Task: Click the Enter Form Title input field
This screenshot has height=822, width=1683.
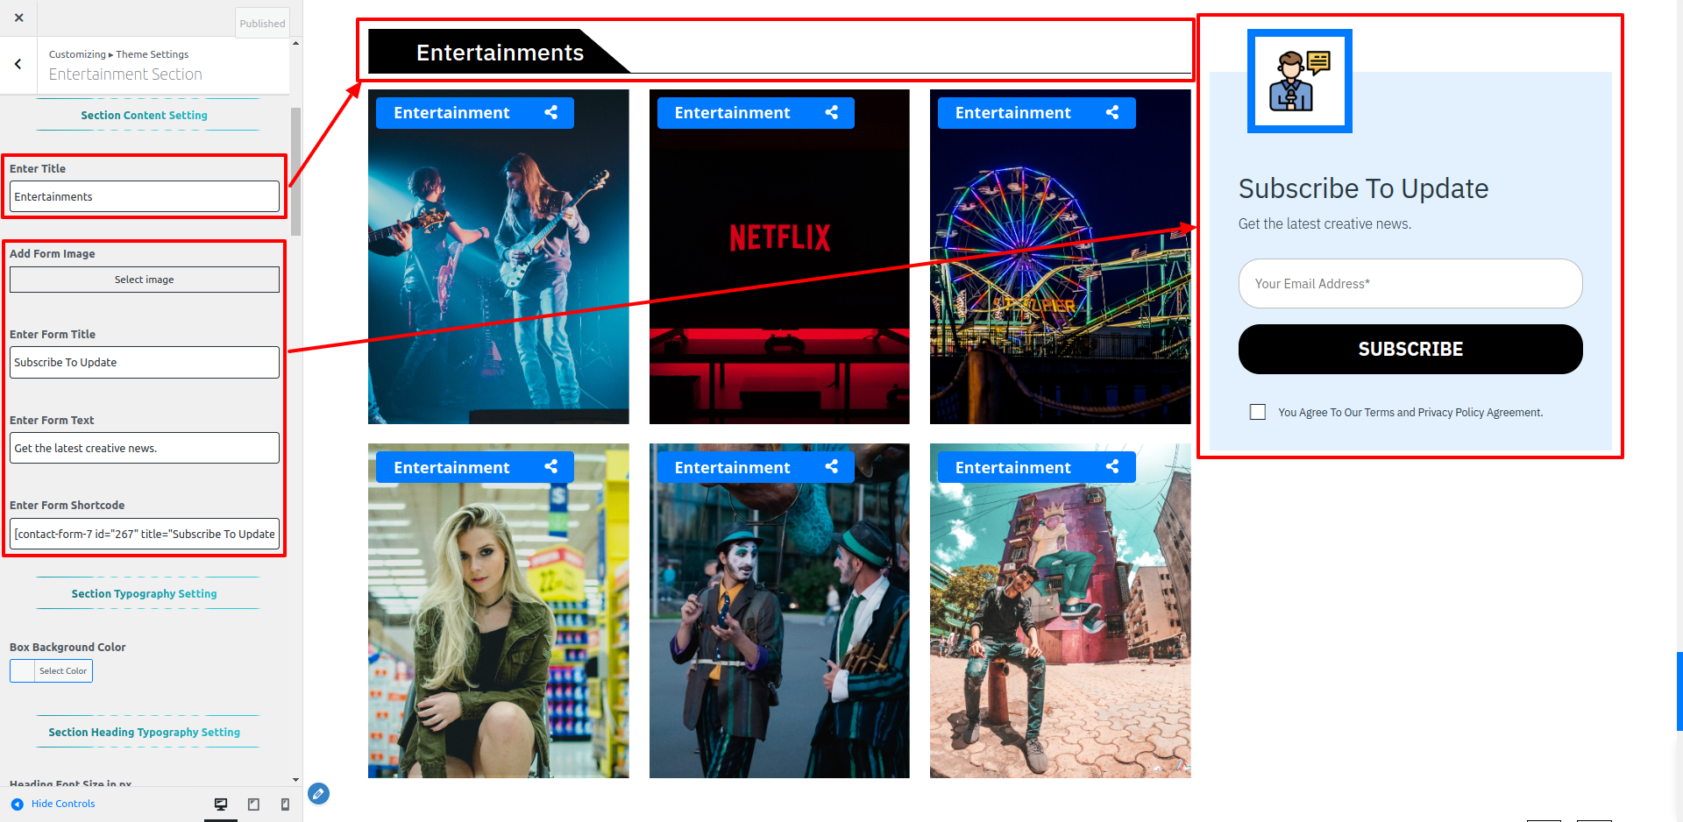Action: click(x=145, y=362)
